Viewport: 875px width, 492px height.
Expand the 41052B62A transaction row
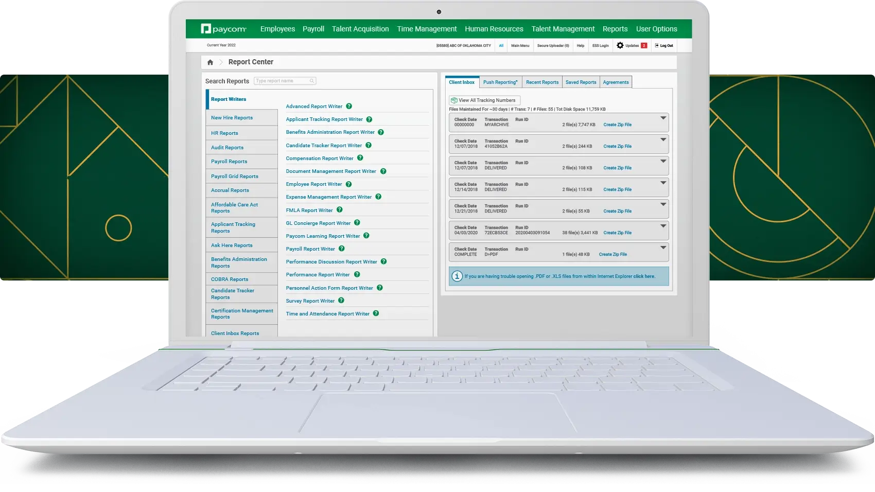pos(663,139)
